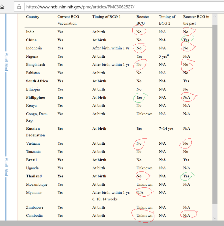Click the table scrollbar up arrow
This screenshot has height=226, width=224.
click(215, 16)
